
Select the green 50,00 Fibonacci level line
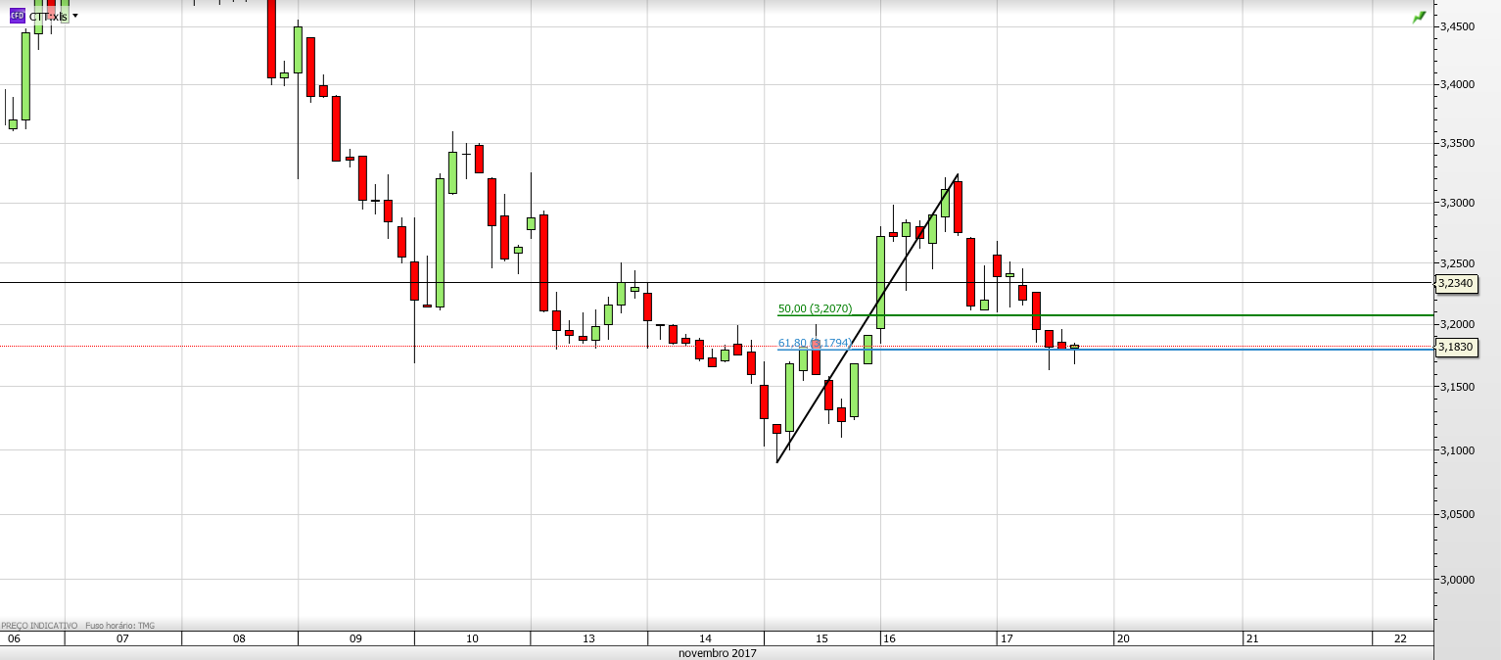1104,315
